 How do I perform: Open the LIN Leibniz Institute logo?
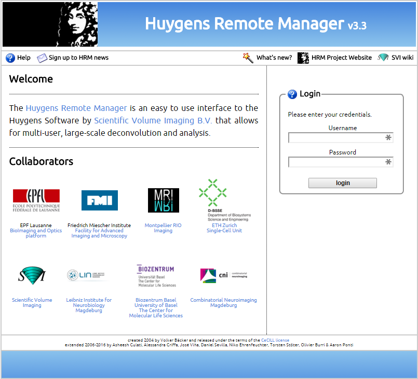point(89,275)
